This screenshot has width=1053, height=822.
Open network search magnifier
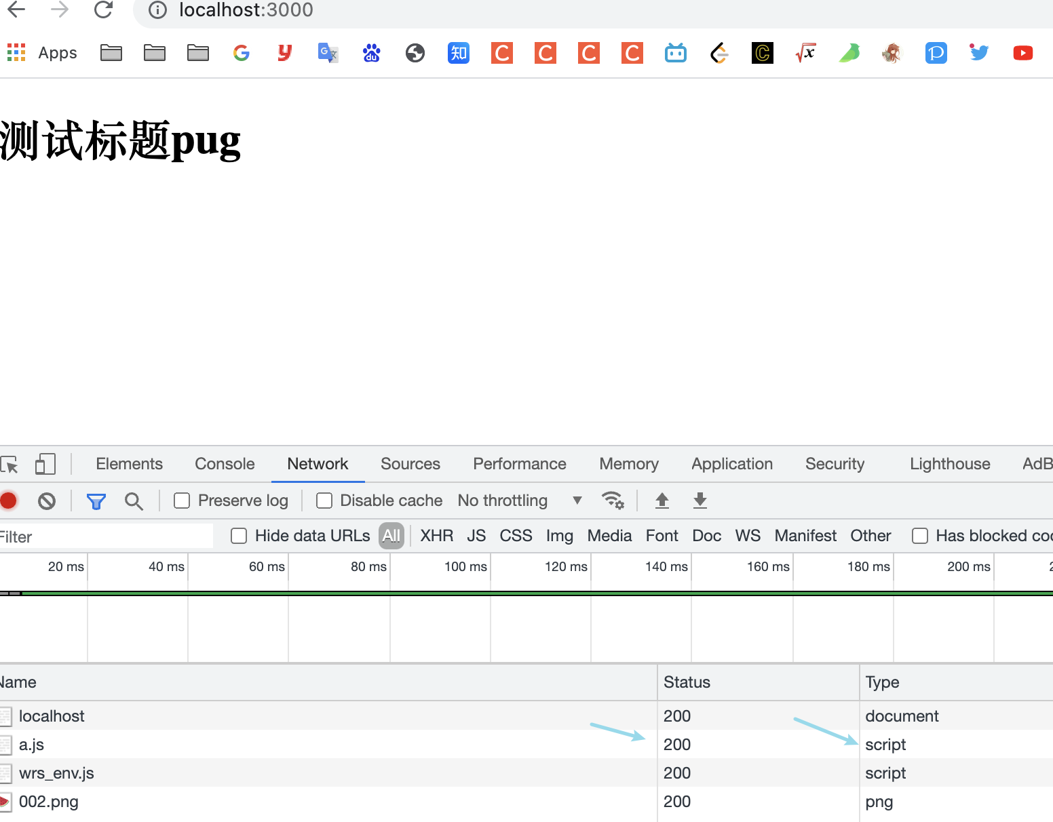pyautogui.click(x=134, y=501)
